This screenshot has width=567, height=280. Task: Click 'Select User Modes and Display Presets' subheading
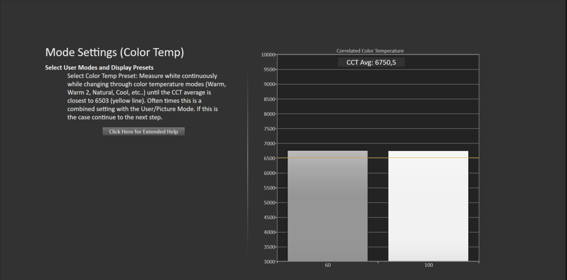pyautogui.click(x=99, y=68)
